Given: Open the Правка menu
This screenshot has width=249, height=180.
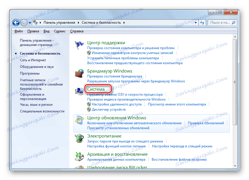Looking at the screenshot, I should pos(33,31).
